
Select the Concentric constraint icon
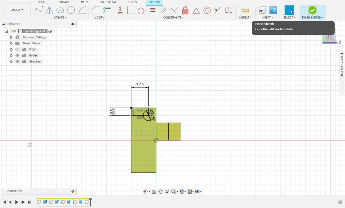point(207,11)
